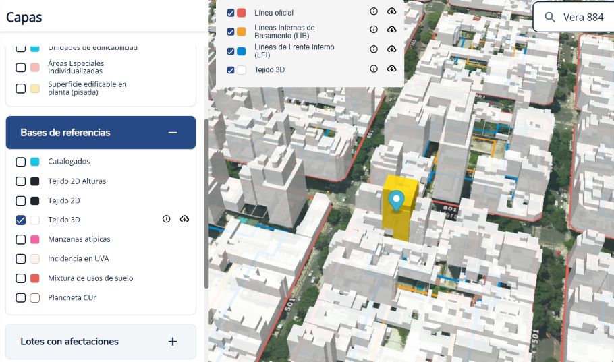Click the pink Manzanas atípicas swatch

pyautogui.click(x=35, y=239)
